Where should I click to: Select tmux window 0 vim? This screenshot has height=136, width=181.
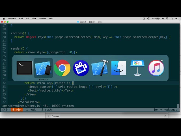17,110
